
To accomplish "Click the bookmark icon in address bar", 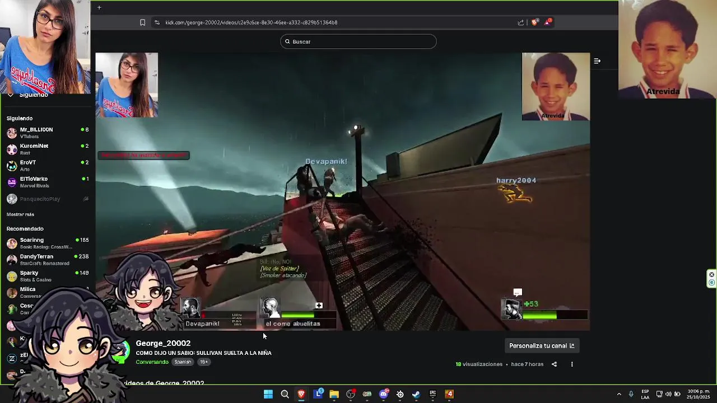I will point(142,22).
